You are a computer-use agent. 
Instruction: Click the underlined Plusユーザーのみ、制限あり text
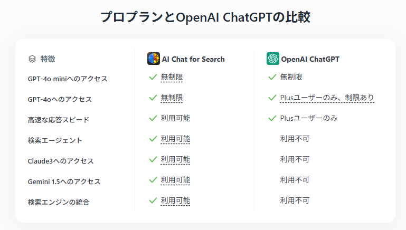[x=327, y=98]
